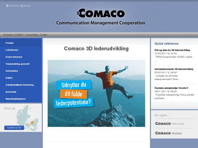Click the printer icon for Printvenlig
The width and height of the screenshot is (198, 148).
7,6
